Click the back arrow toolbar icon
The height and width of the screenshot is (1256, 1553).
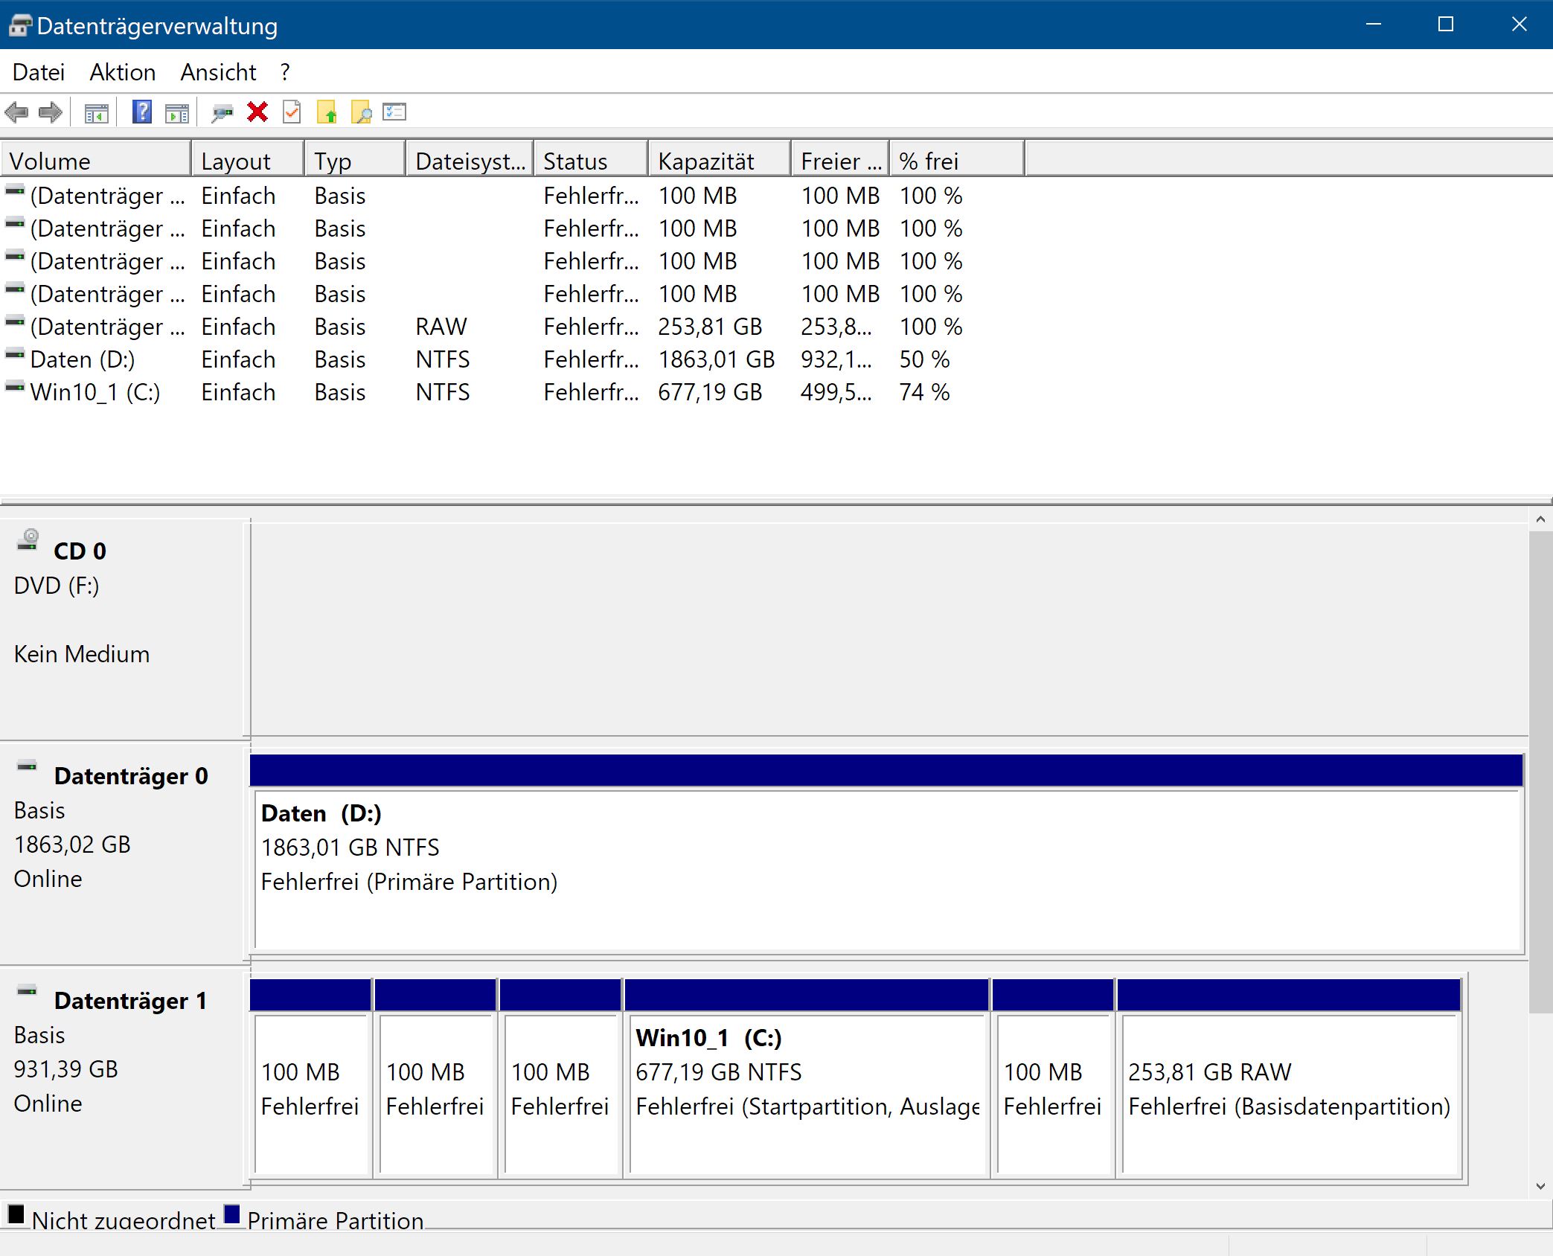pyautogui.click(x=16, y=112)
